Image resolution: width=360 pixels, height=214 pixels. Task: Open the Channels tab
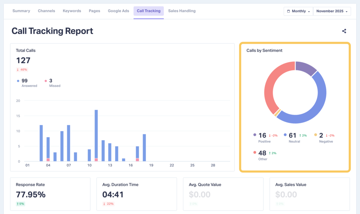click(x=46, y=11)
